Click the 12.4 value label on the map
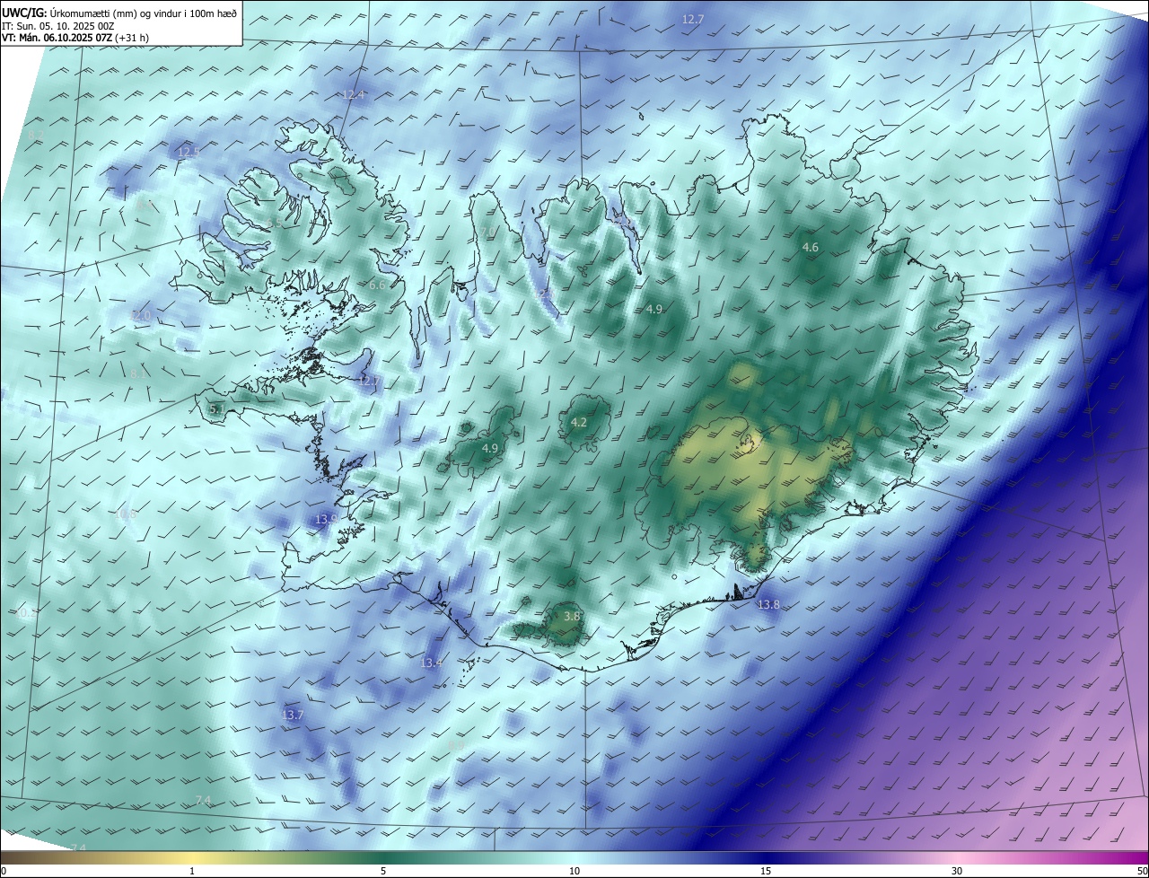Image resolution: width=1149 pixels, height=878 pixels. click(354, 94)
